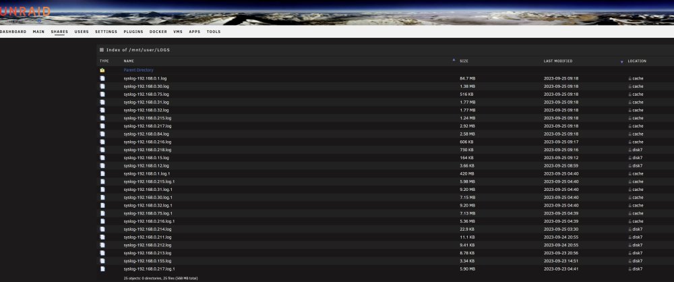Open file syslog-192.168.0.217.log.1
The width and height of the screenshot is (674, 282).
point(149,269)
